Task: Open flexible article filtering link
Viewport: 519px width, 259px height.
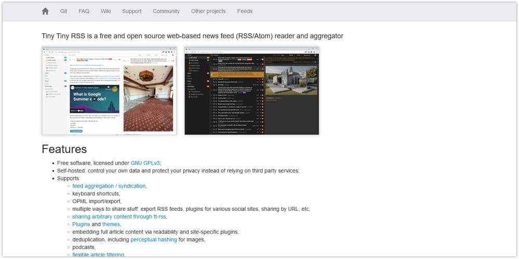Action: click(x=98, y=255)
